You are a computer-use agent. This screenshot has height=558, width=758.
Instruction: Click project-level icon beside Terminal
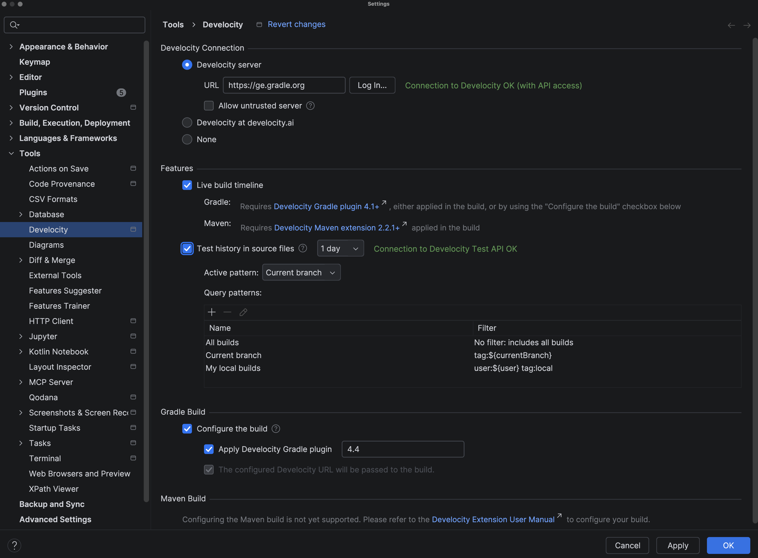point(133,458)
